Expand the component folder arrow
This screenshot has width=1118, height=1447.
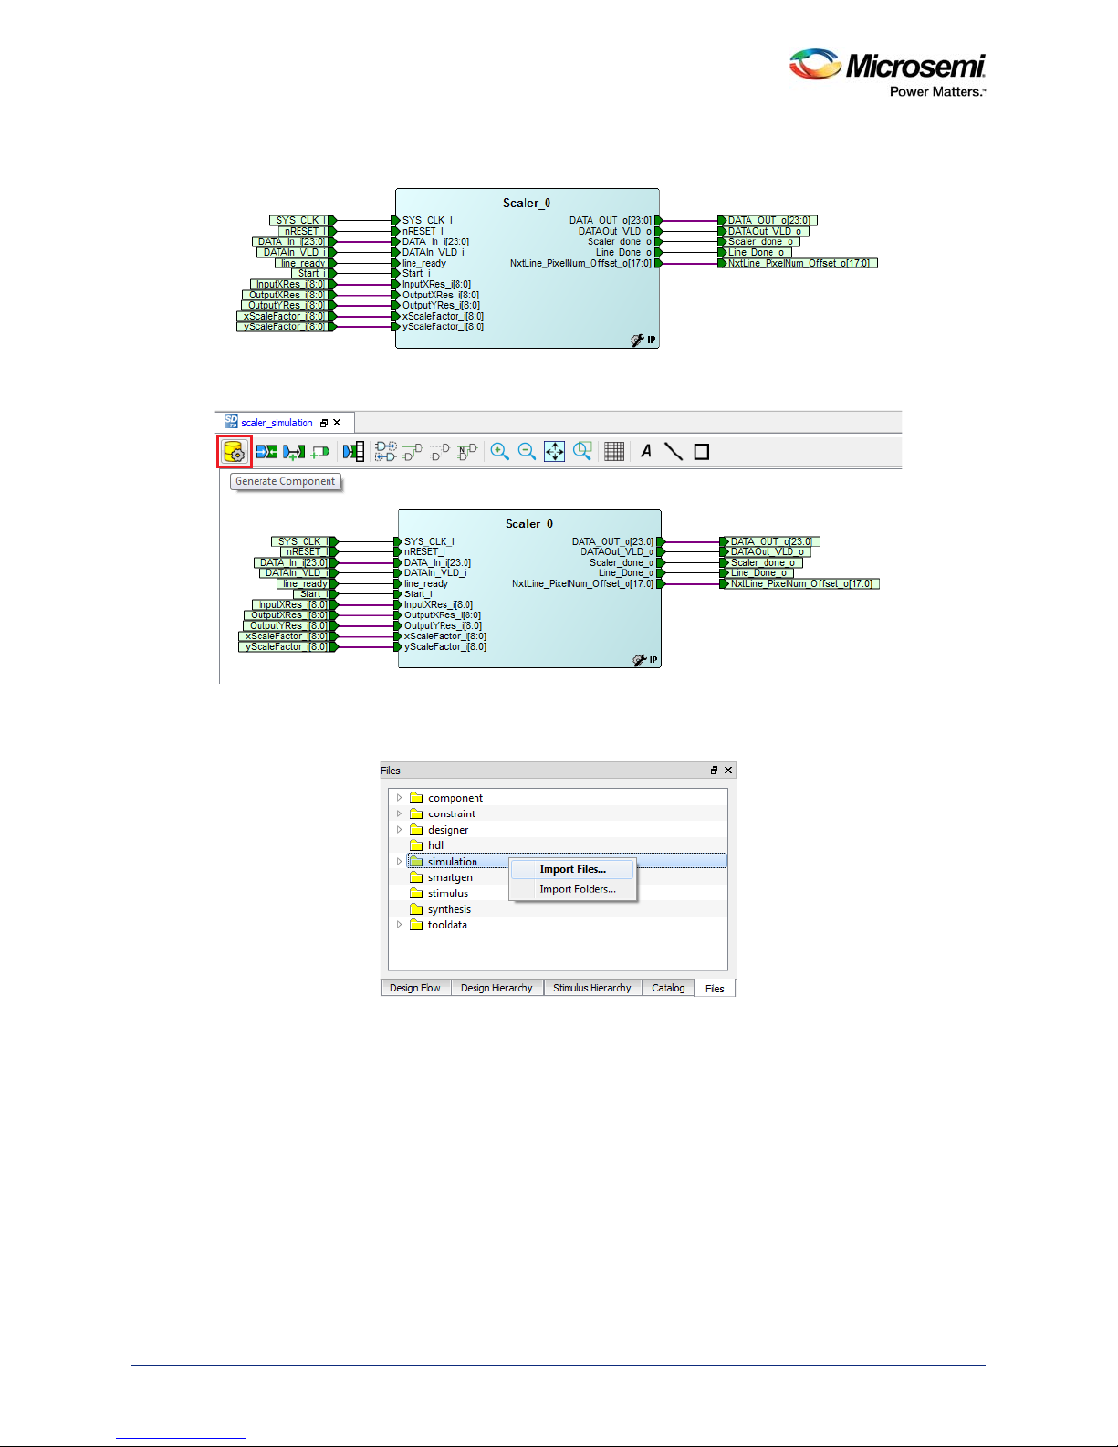399,798
